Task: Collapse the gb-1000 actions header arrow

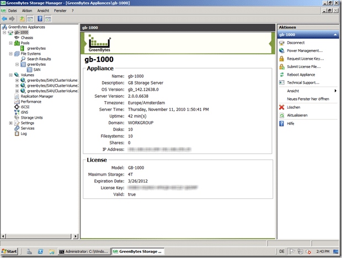Action: pyautogui.click(x=335, y=34)
